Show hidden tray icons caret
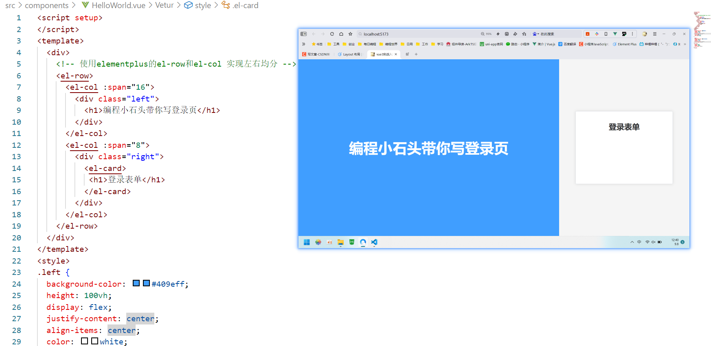 point(632,242)
